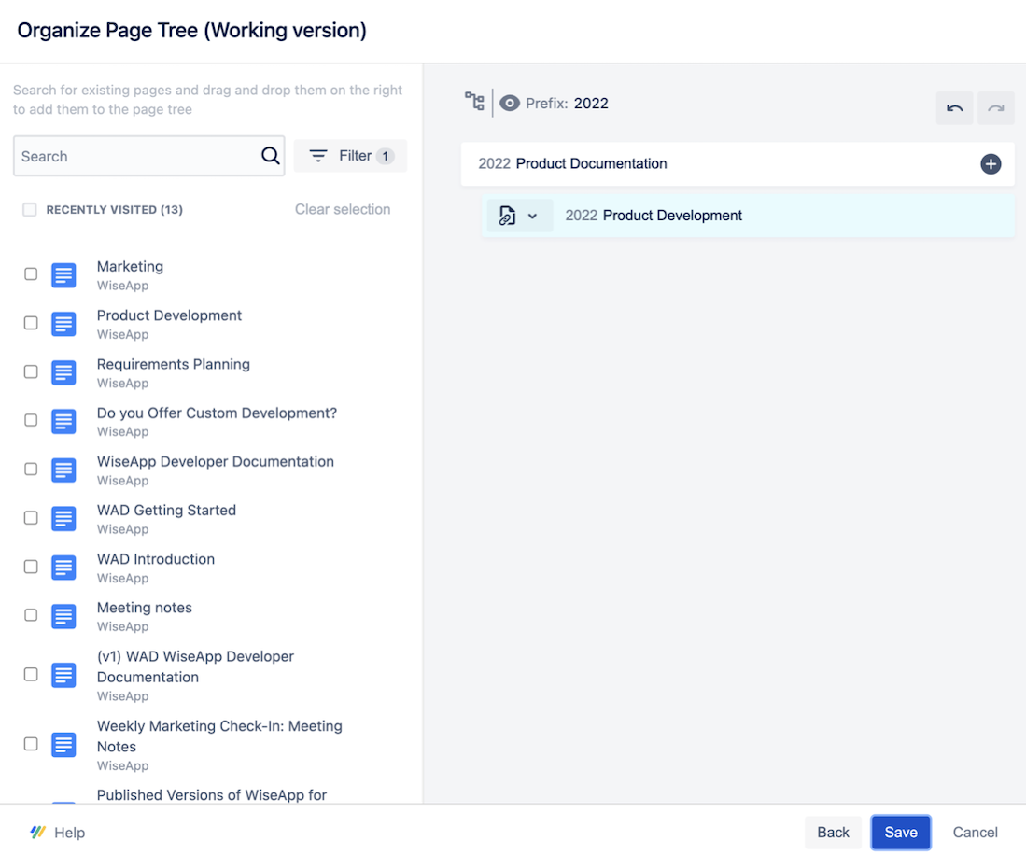Click inside the Search field
Image resolution: width=1026 pixels, height=855 pixels.
(x=131, y=156)
